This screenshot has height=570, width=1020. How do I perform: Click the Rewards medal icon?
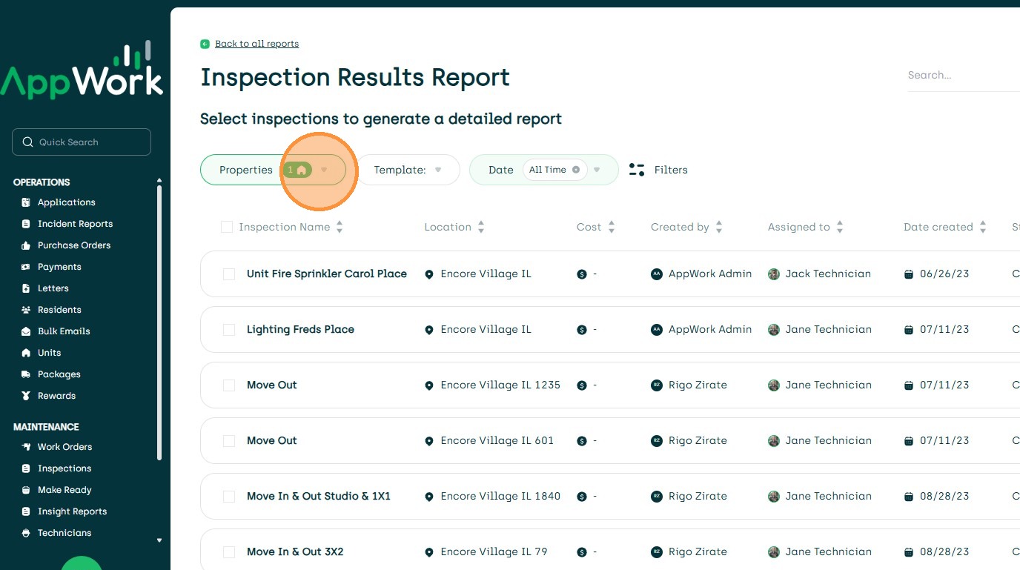[x=26, y=396]
